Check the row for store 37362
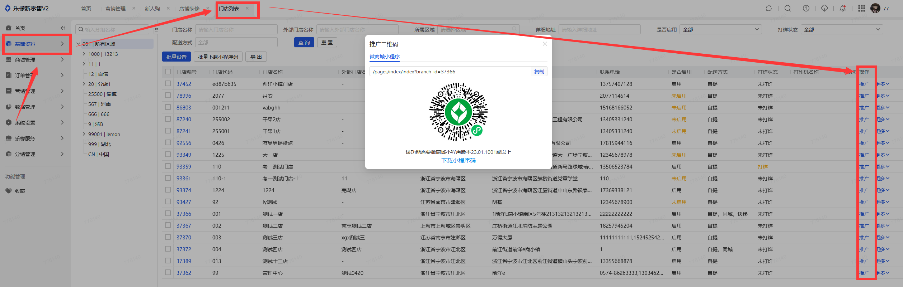The height and width of the screenshot is (287, 903). (x=168, y=272)
